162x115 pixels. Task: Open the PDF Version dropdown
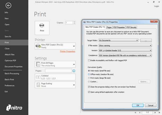[125, 50]
